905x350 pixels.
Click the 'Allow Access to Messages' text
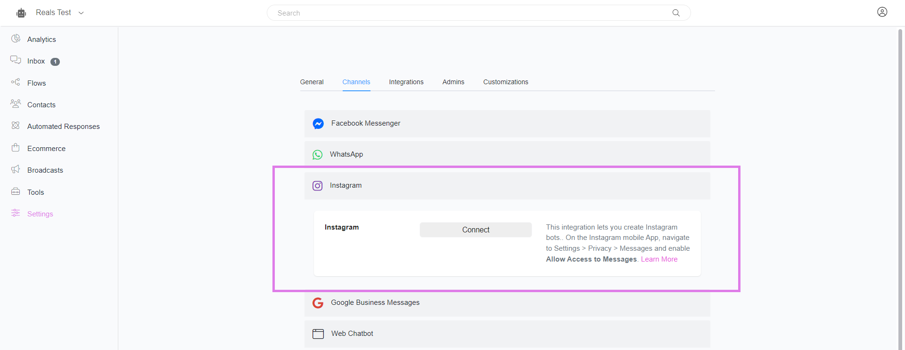592,259
